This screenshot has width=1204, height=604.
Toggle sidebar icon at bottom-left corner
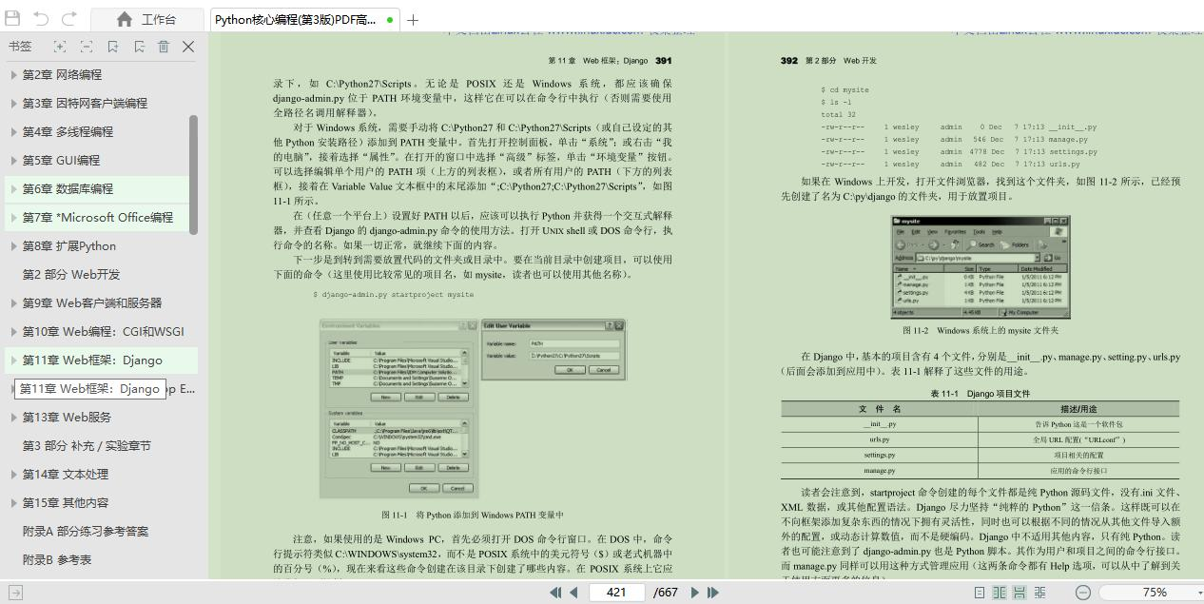(13, 592)
